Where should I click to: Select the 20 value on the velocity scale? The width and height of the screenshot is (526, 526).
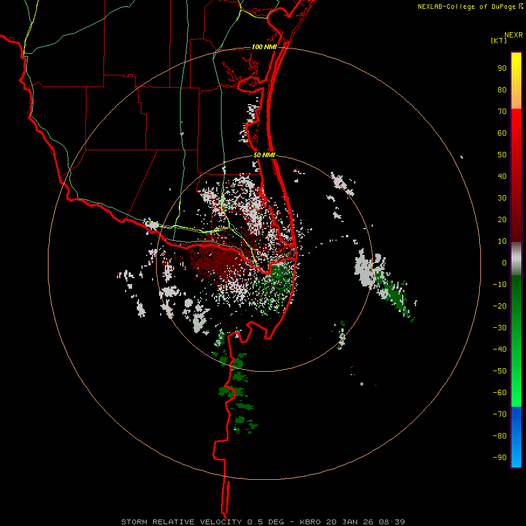502,220
